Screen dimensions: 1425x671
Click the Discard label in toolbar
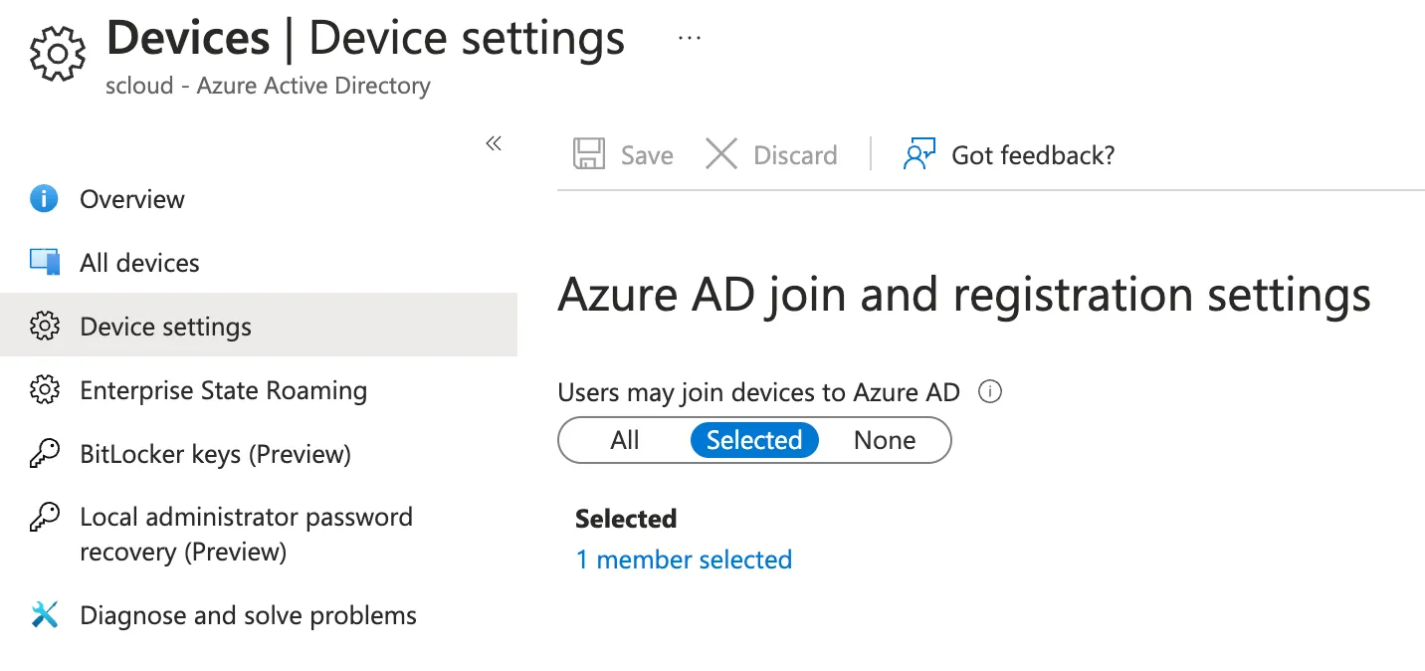(795, 155)
